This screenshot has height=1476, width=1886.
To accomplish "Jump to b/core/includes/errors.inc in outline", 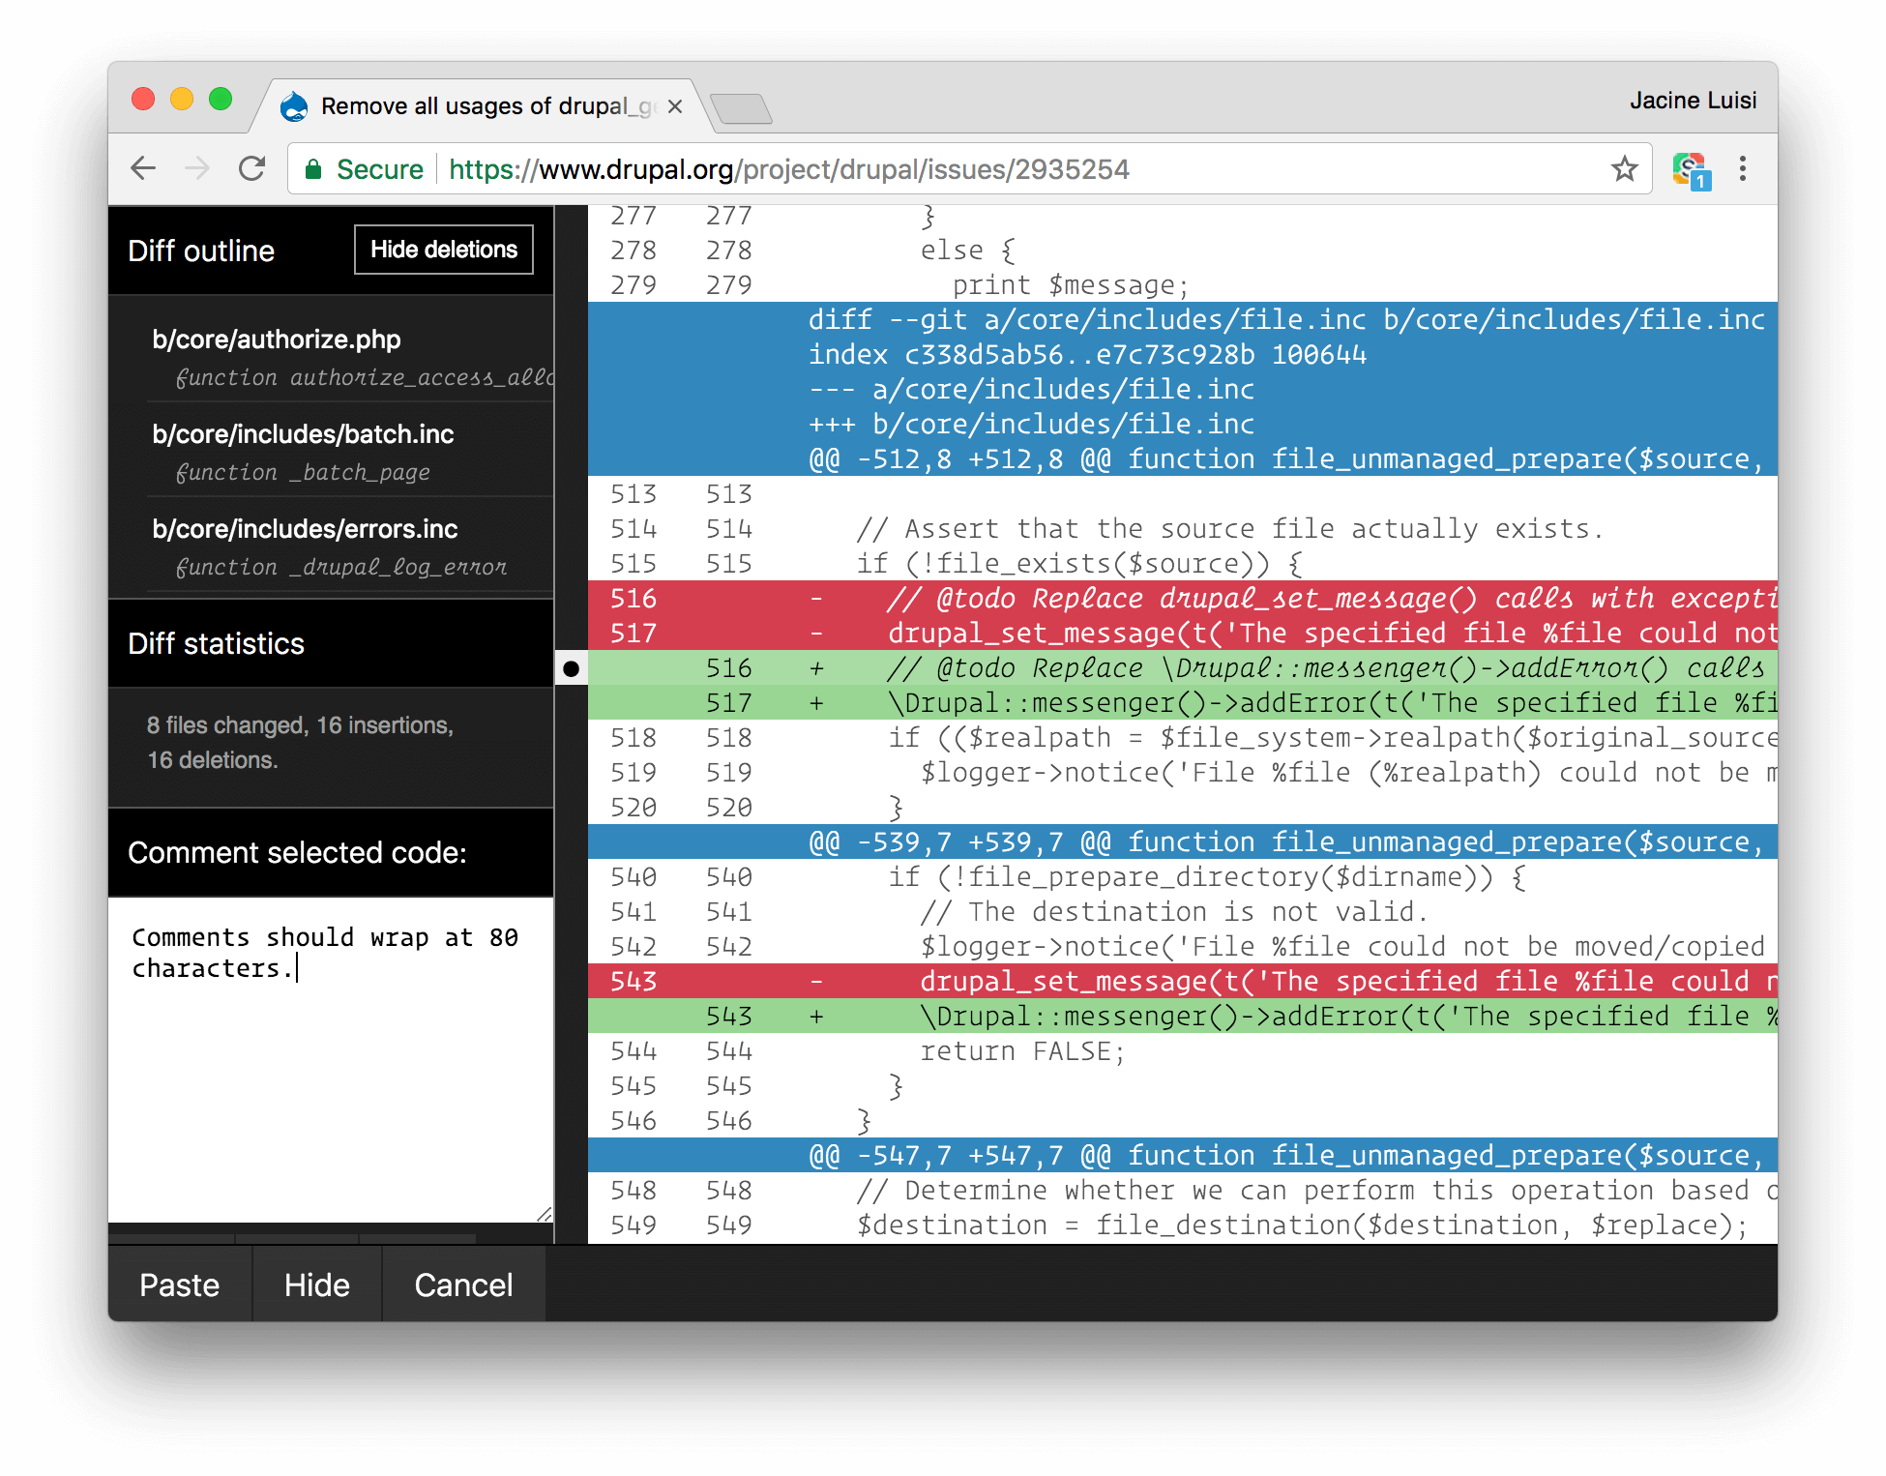I will (x=305, y=529).
